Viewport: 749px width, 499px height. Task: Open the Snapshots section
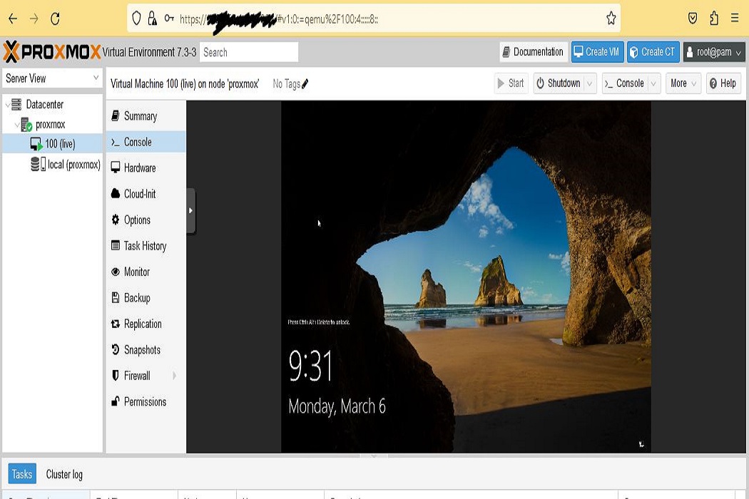click(x=141, y=350)
